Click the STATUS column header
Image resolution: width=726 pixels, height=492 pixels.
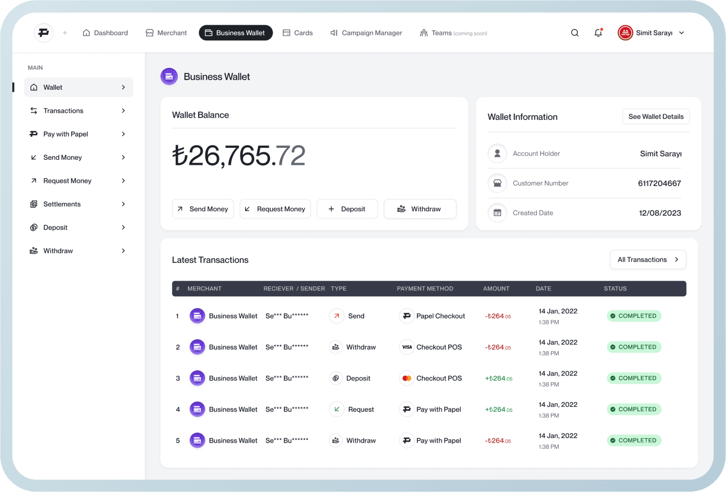615,289
